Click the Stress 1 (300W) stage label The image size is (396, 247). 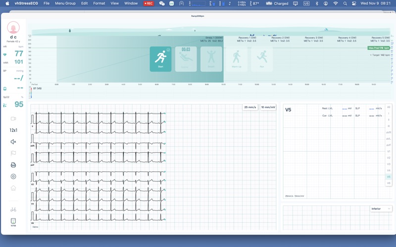pos(214,38)
